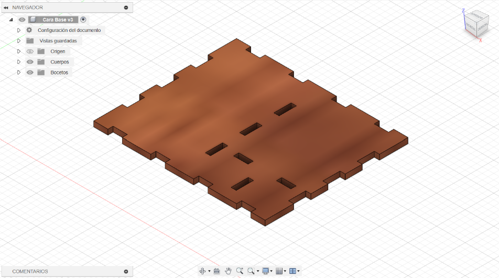
Task: Click the Vistas guardadas folder icon
Action: click(x=30, y=41)
